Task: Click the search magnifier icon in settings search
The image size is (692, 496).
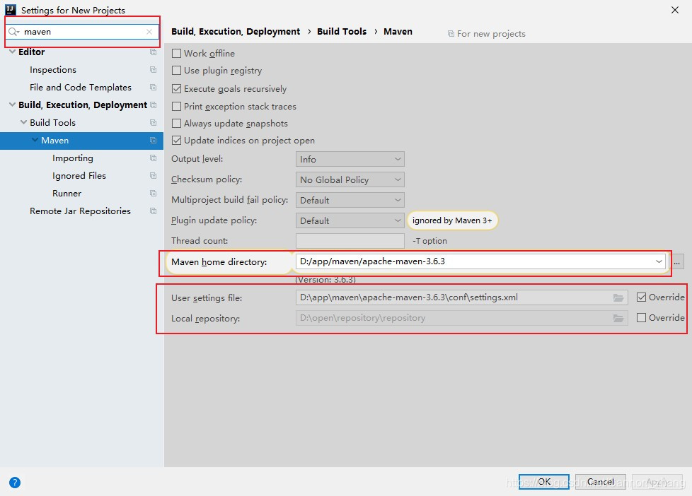Action: click(13, 32)
